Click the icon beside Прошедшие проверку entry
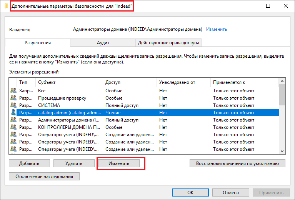The width and height of the screenshot is (295, 200). pos(13,98)
